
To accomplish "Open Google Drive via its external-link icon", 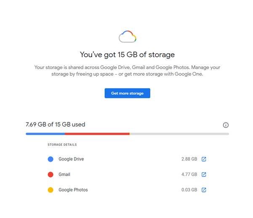I will click(x=204, y=159).
